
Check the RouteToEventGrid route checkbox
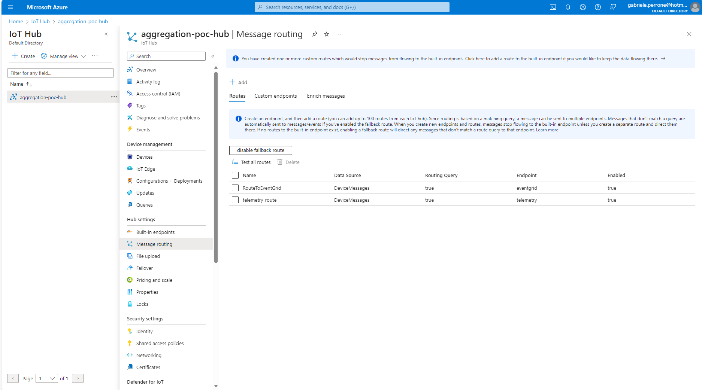[x=235, y=188]
